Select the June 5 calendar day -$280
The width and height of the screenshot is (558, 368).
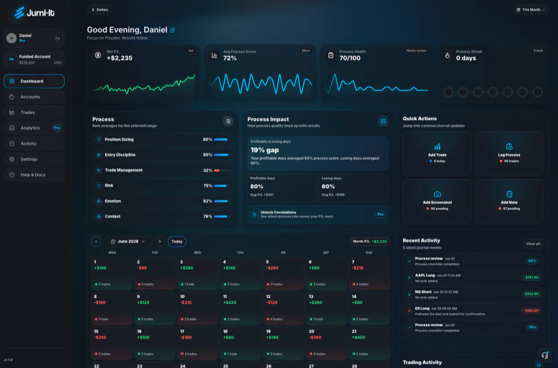[283, 273]
